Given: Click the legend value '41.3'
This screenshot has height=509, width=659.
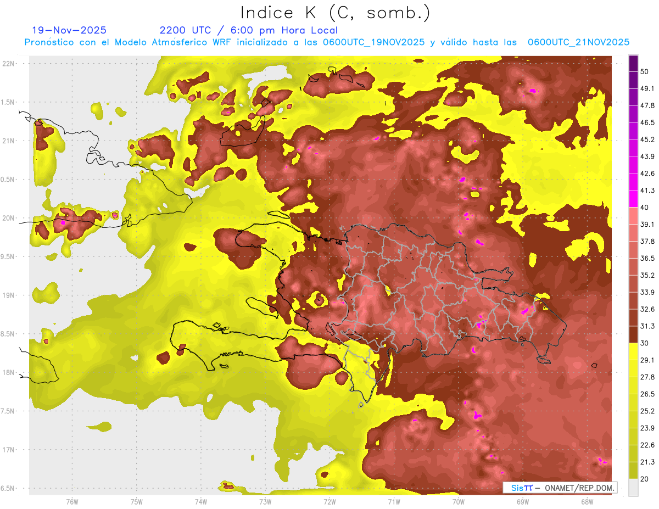Looking at the screenshot, I should click(x=647, y=191).
